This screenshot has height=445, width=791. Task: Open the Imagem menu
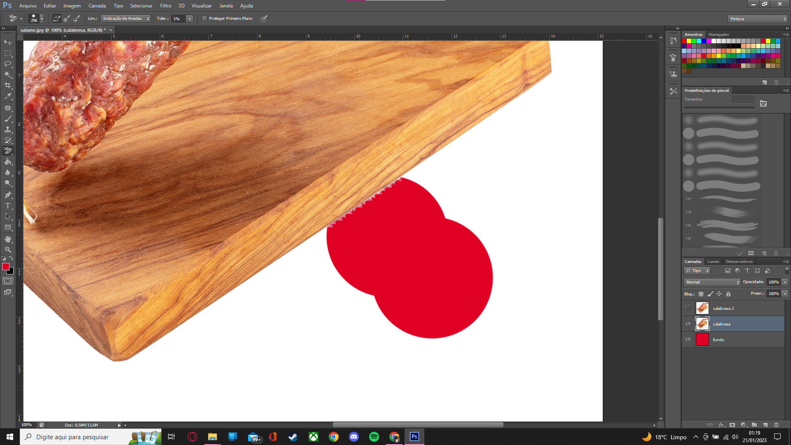click(x=72, y=6)
